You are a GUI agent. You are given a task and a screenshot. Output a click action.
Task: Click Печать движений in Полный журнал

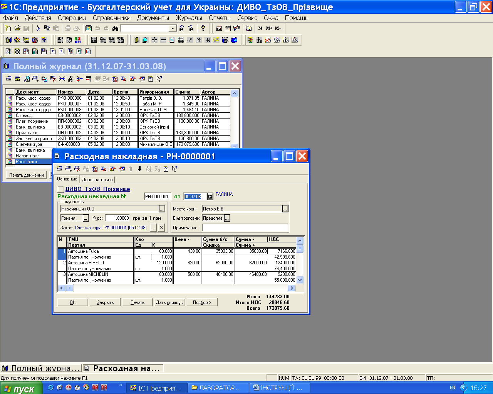pyautogui.click(x=27, y=175)
